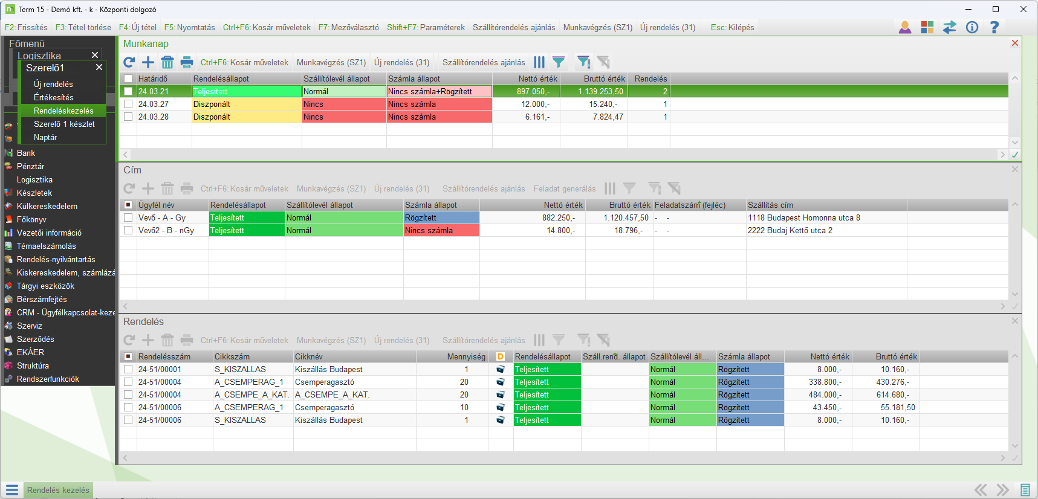Toggle the select-all checkbox in Munkanap header

(128, 79)
